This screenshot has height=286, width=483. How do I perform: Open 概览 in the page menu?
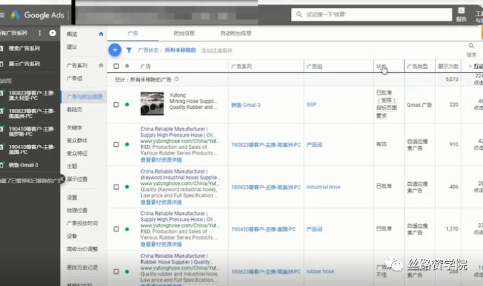pyautogui.click(x=72, y=34)
